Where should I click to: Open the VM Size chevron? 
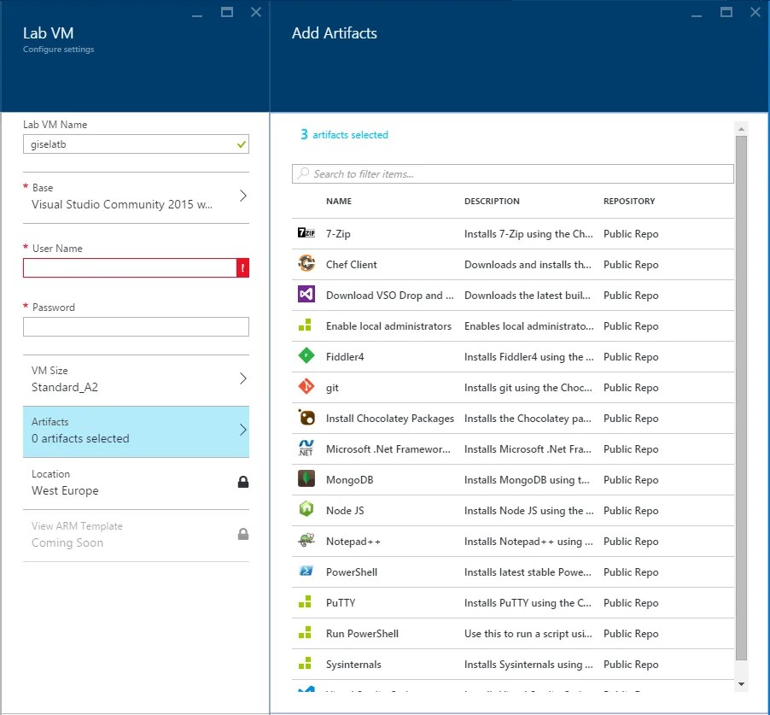[x=243, y=378]
